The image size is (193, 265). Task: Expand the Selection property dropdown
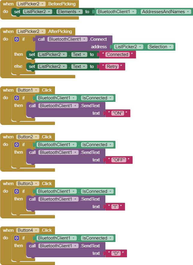click(x=160, y=47)
